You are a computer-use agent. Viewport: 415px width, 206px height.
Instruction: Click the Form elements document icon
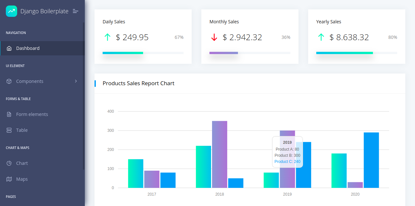(9, 114)
